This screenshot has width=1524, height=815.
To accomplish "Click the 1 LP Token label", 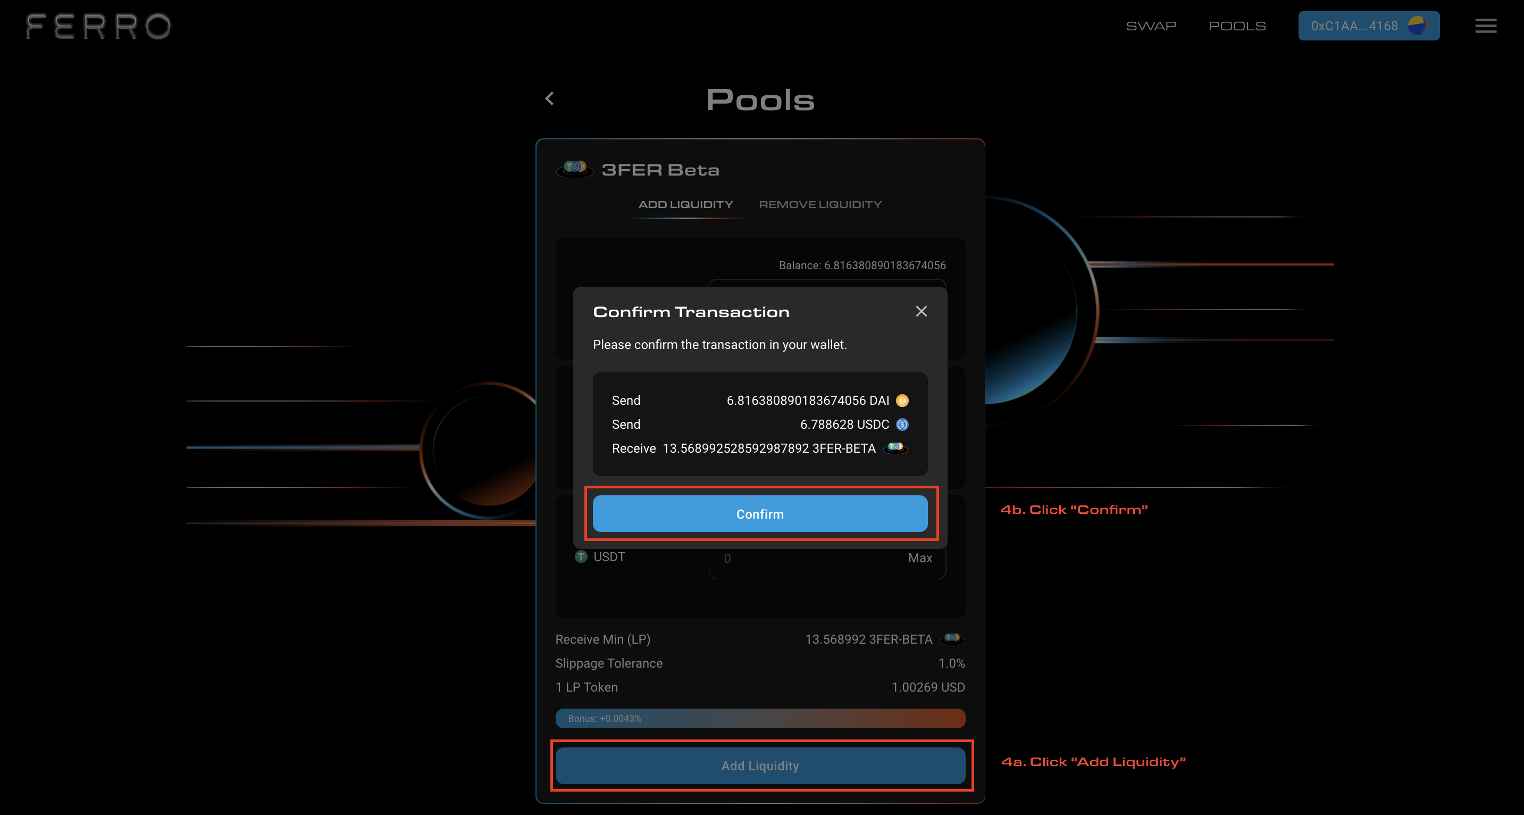I will tap(587, 687).
